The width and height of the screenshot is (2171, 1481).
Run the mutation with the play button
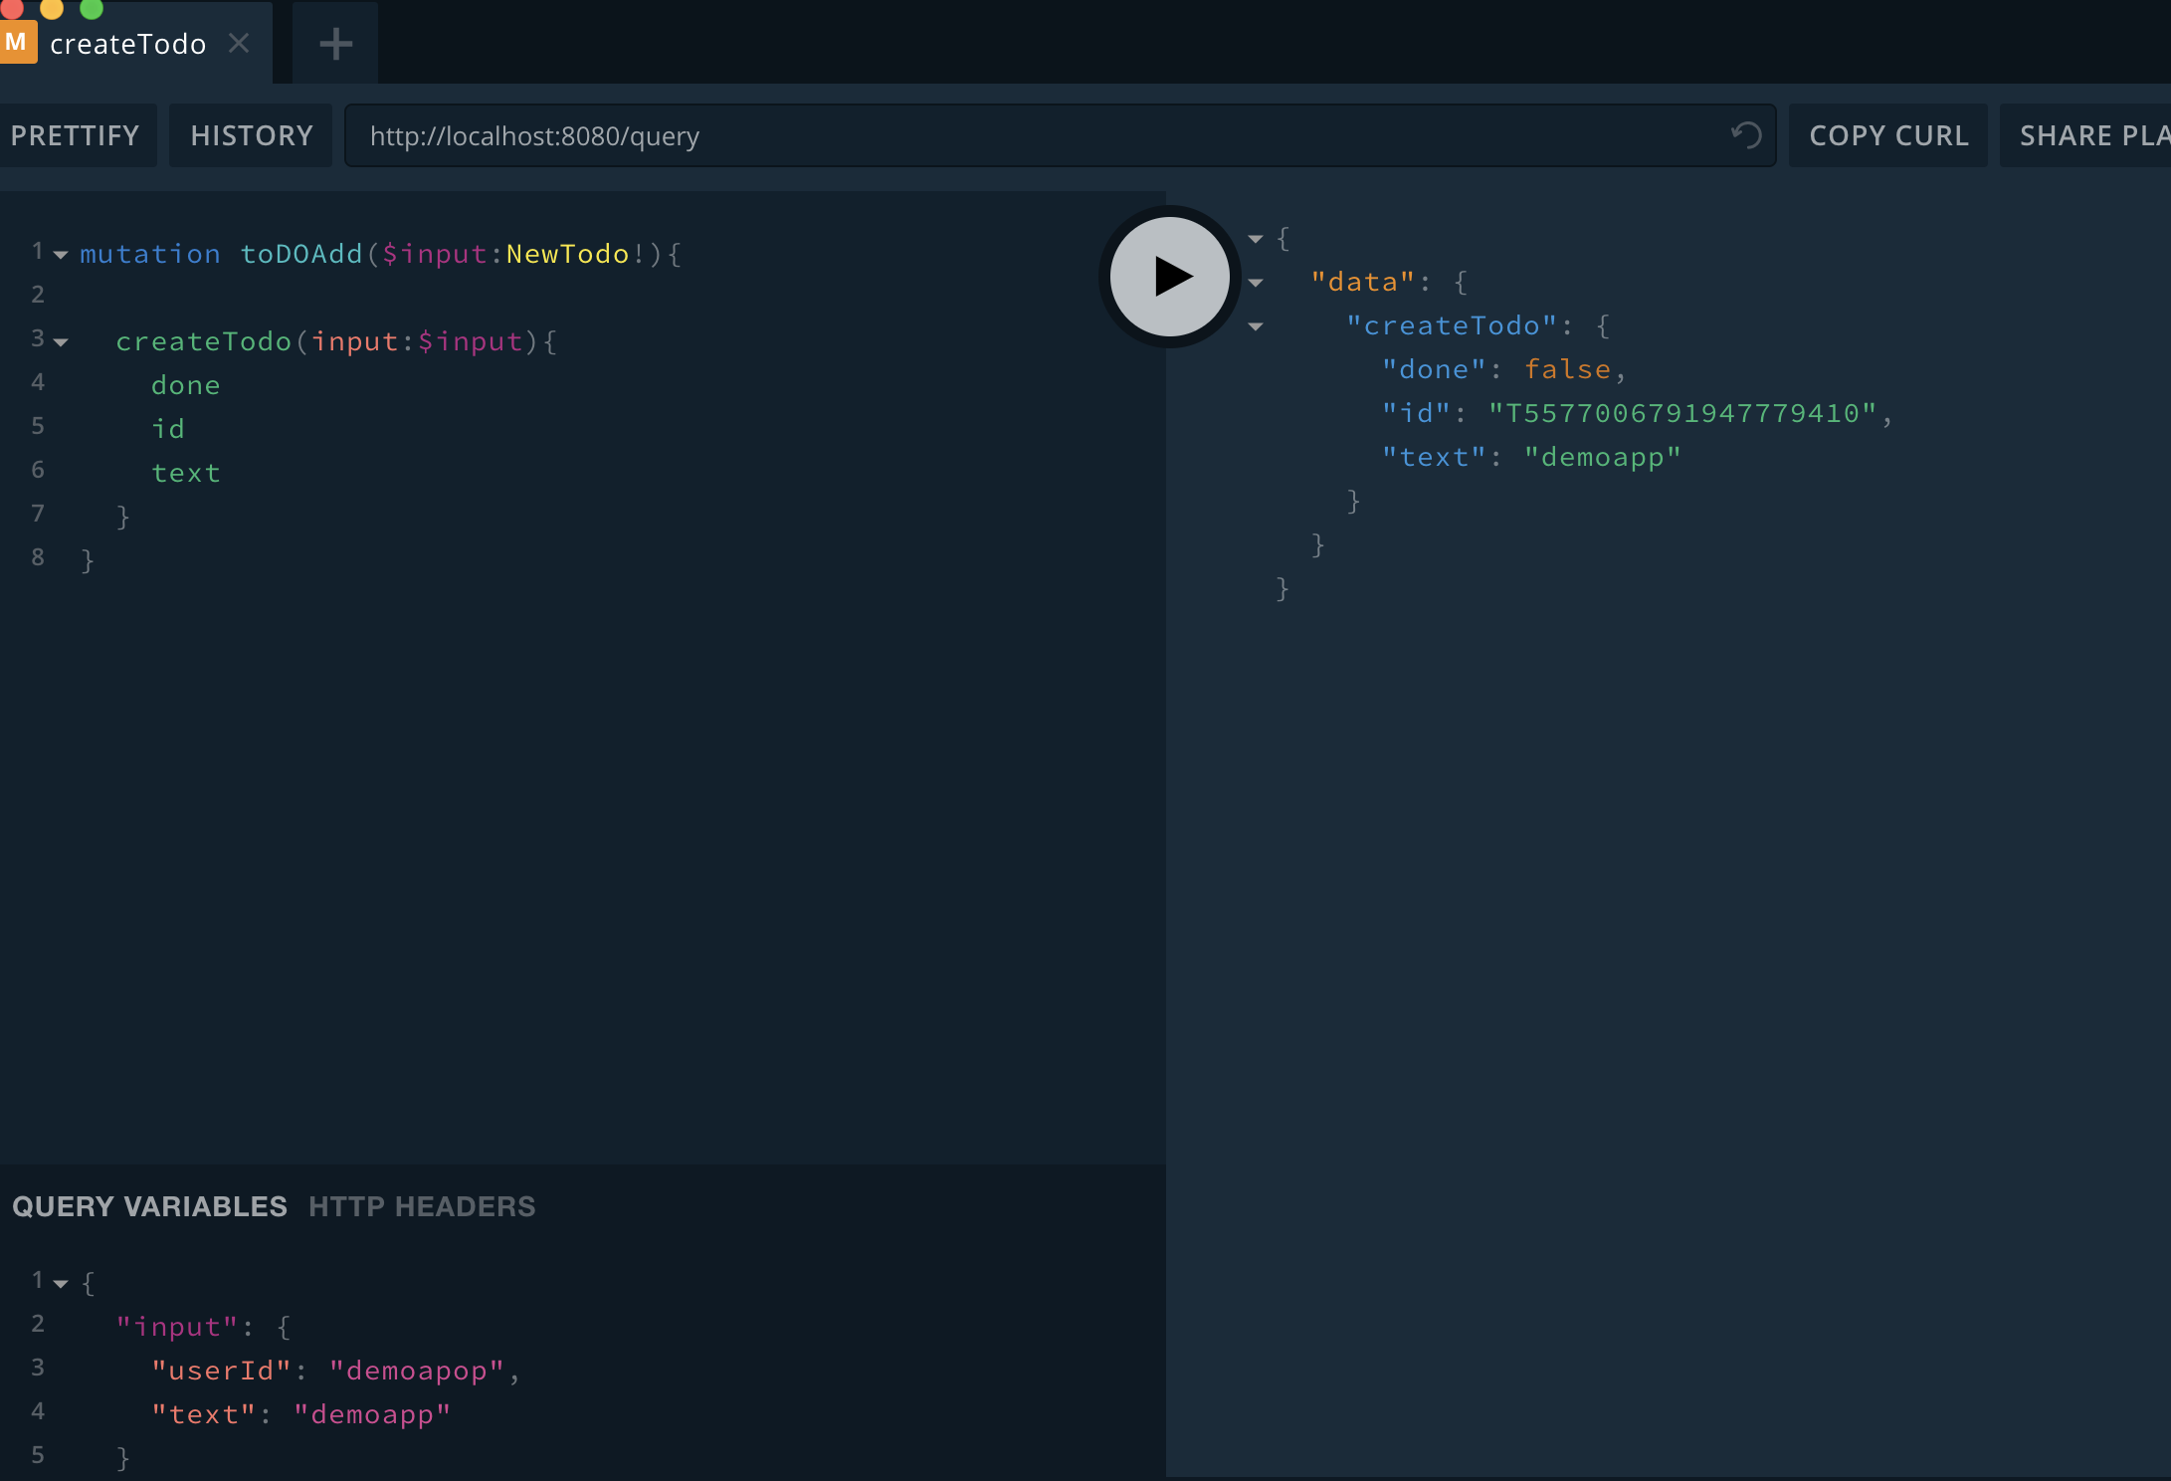click(x=1169, y=277)
